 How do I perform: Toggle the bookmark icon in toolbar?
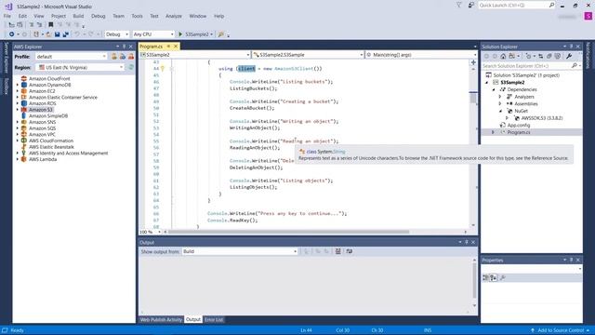pyautogui.click(x=51, y=25)
